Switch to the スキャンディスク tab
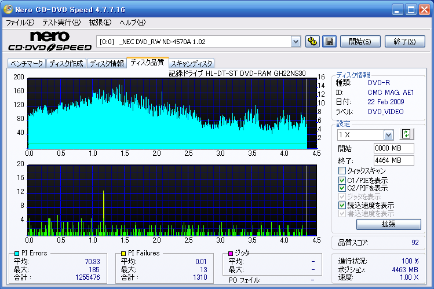 click(191, 63)
